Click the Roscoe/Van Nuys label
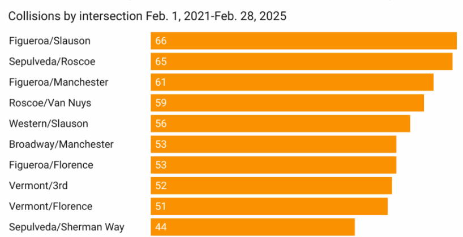The width and height of the screenshot is (463, 237). (50, 103)
